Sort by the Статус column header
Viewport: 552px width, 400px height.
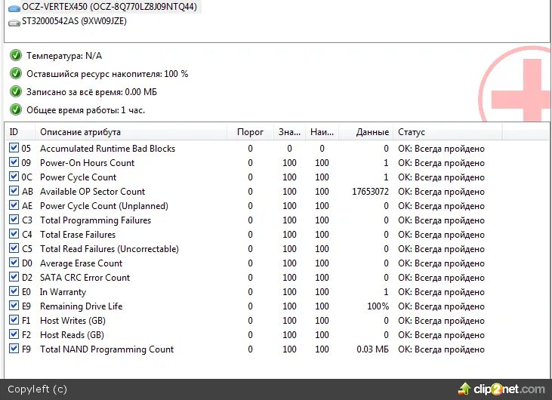tap(448, 132)
